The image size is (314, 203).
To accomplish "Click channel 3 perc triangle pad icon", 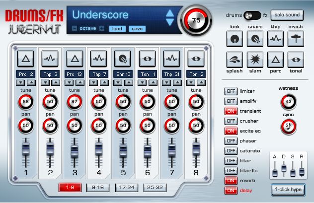I will [75, 59].
